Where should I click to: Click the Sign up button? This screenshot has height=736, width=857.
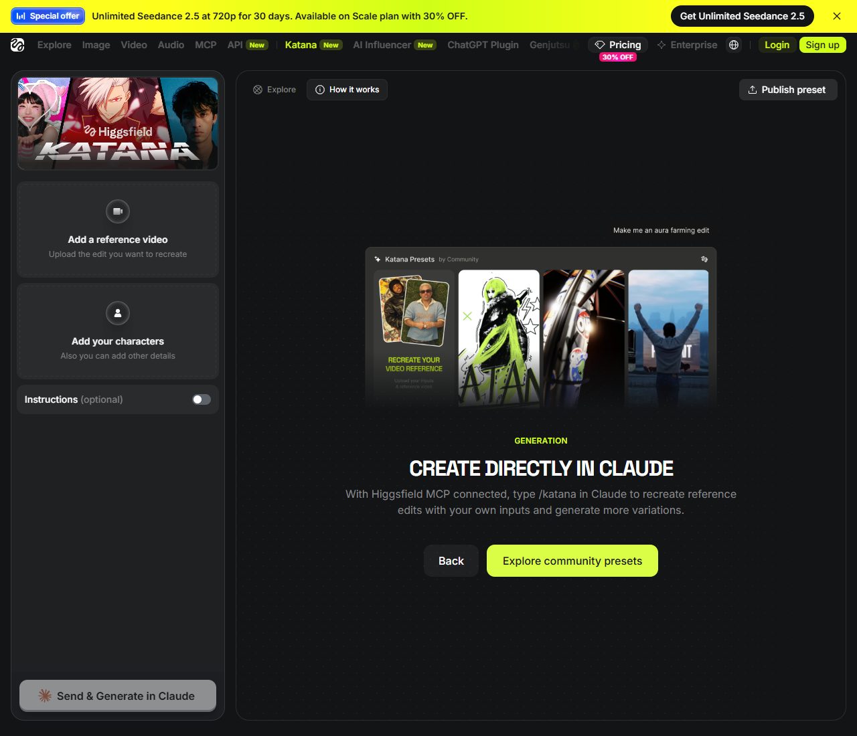[x=822, y=45]
